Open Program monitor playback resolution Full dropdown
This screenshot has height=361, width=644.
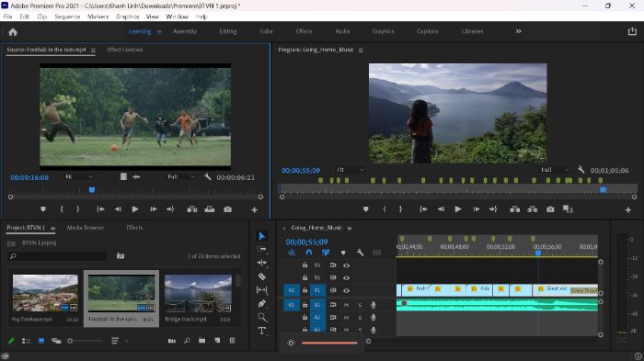[555, 170]
